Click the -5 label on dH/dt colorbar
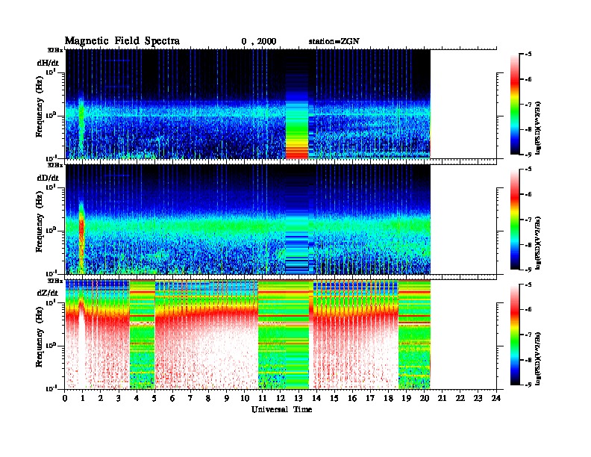This screenshot has width=591, height=457. tap(528, 54)
